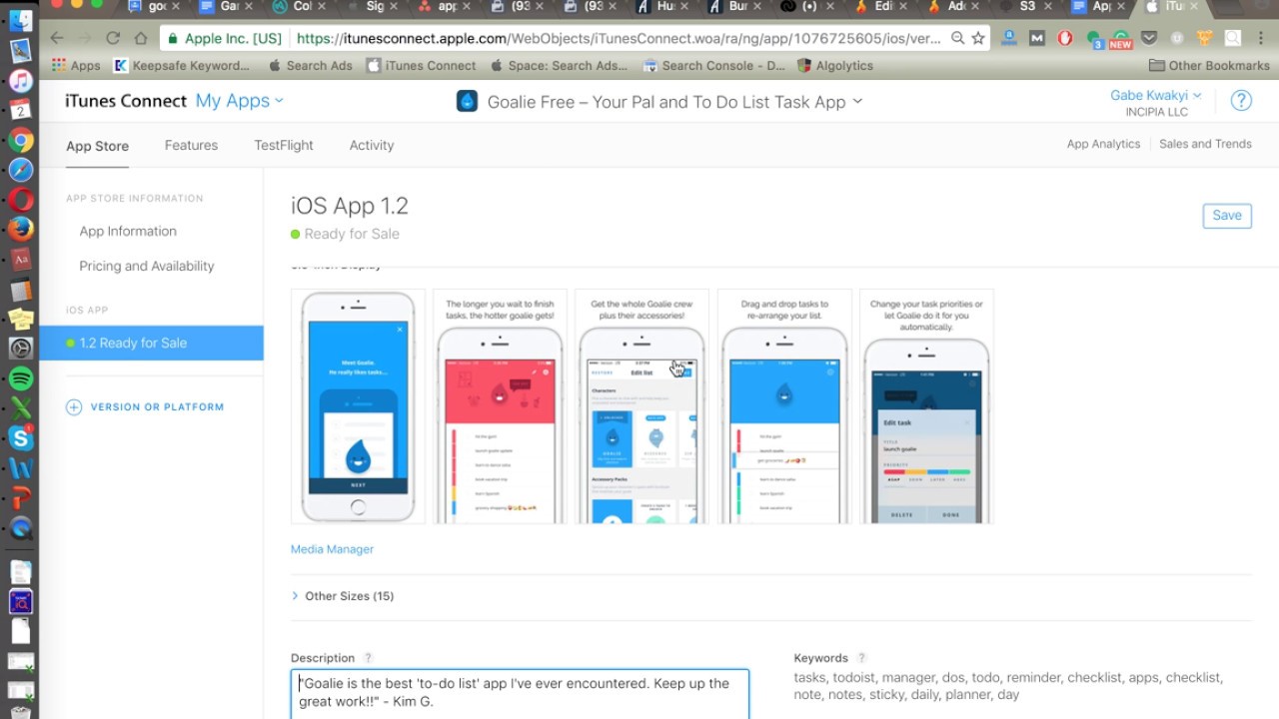Click the browser address bar URL
Viewport: 1279px width, 719px height.
pyautogui.click(x=620, y=39)
